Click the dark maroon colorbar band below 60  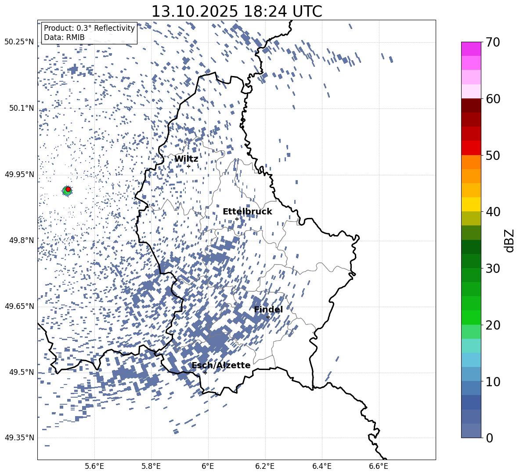click(471, 105)
